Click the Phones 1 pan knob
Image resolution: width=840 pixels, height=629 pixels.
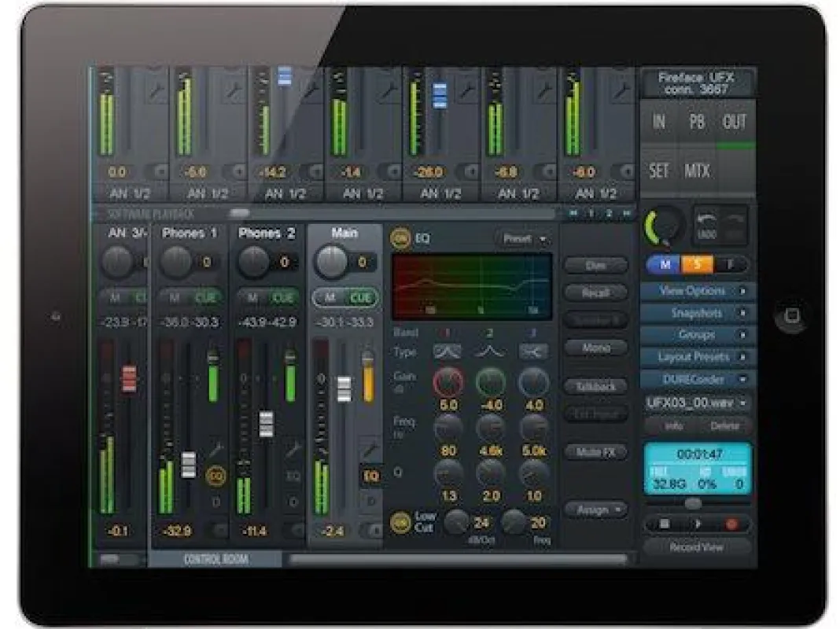(x=176, y=262)
